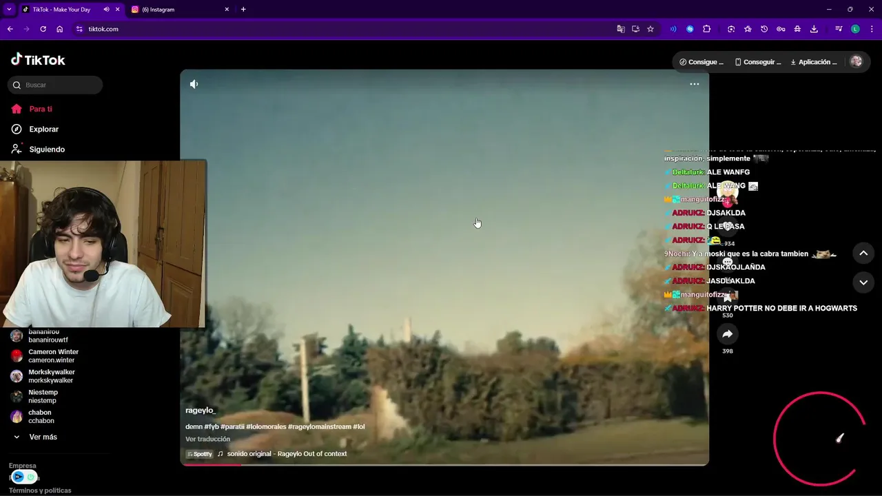Open the extensions puzzle icon
Screen dimensions: 882x496
706,29
